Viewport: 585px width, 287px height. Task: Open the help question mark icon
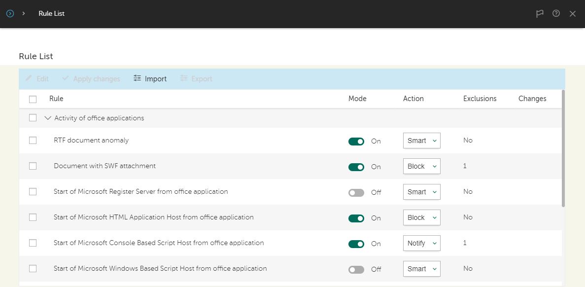556,14
